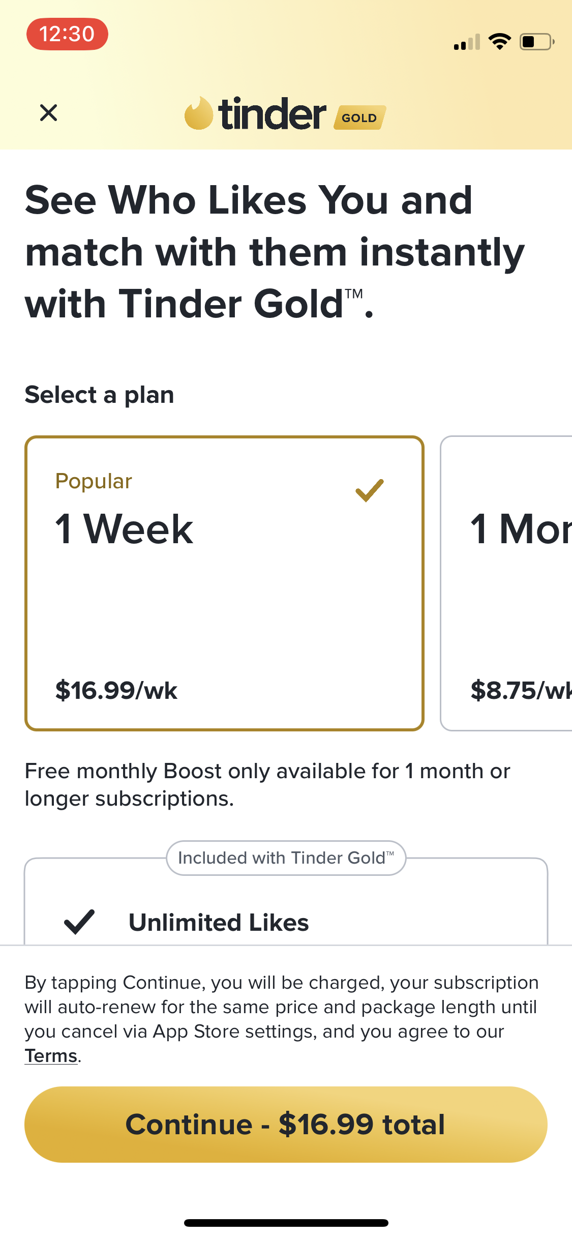Close the Tinder Gold offer screen
Image resolution: width=572 pixels, height=1239 pixels.
tap(48, 113)
